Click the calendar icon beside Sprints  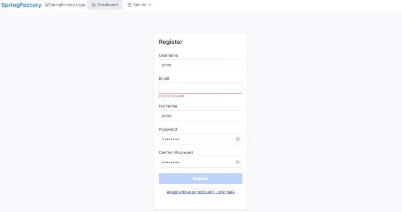[x=130, y=5]
